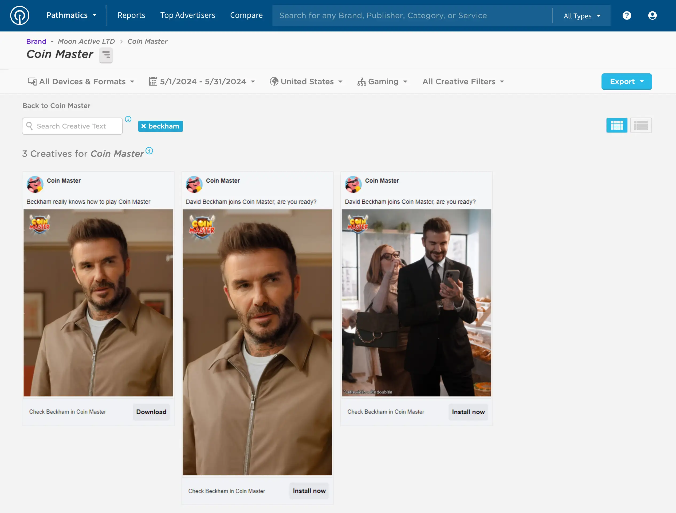Click Coin Master name on middle creative card

click(223, 181)
